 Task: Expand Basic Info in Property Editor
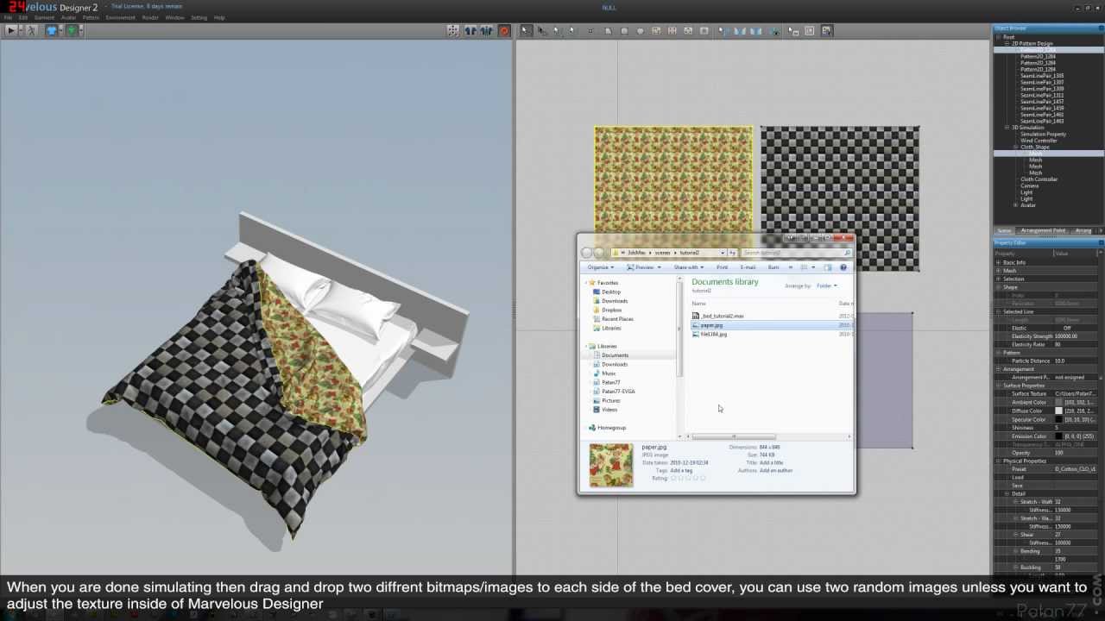point(999,262)
